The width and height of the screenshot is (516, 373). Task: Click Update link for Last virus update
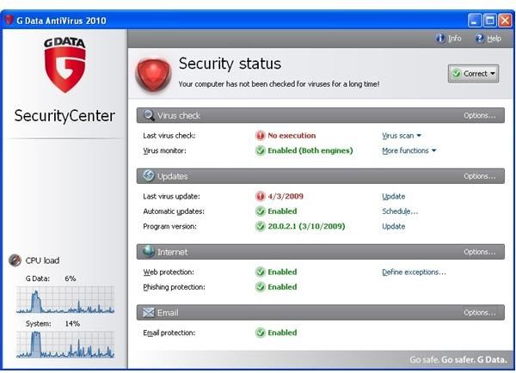pos(394,196)
